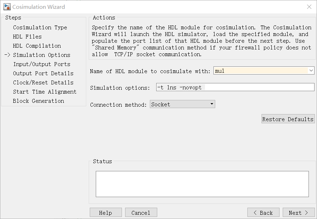Open the Connection method Socket dropdown
Screen dimensions: 317x219
coord(182,104)
